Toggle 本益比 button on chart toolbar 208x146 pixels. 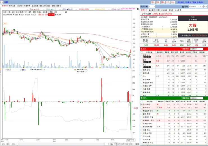click(x=39, y=12)
